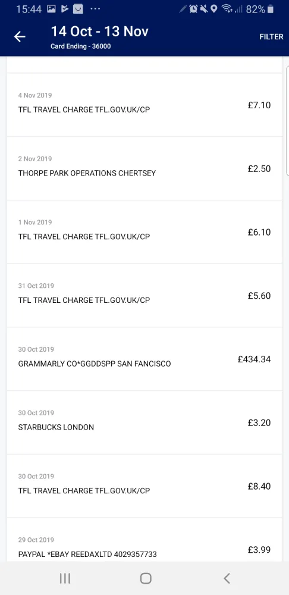This screenshot has width=289, height=595.
Task: Open the Starbucks London transaction
Action: point(144,422)
